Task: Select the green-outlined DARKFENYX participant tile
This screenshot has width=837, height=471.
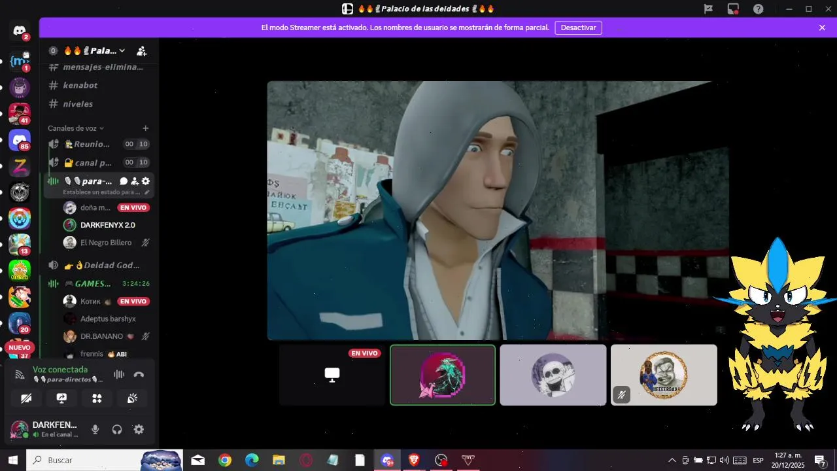Action: point(443,375)
